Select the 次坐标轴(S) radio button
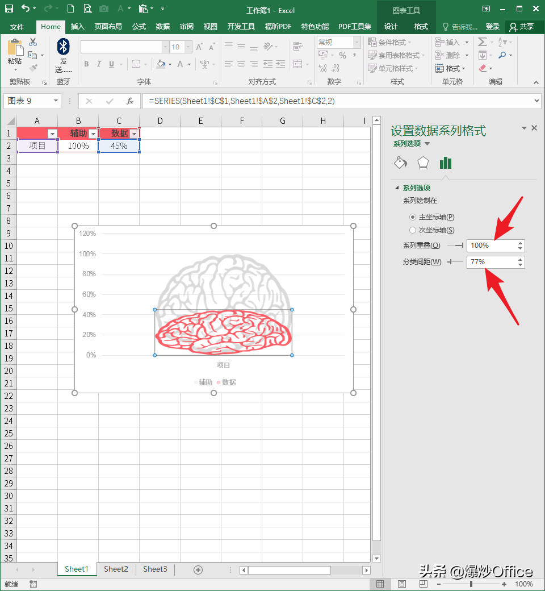545x591 pixels. coord(413,230)
